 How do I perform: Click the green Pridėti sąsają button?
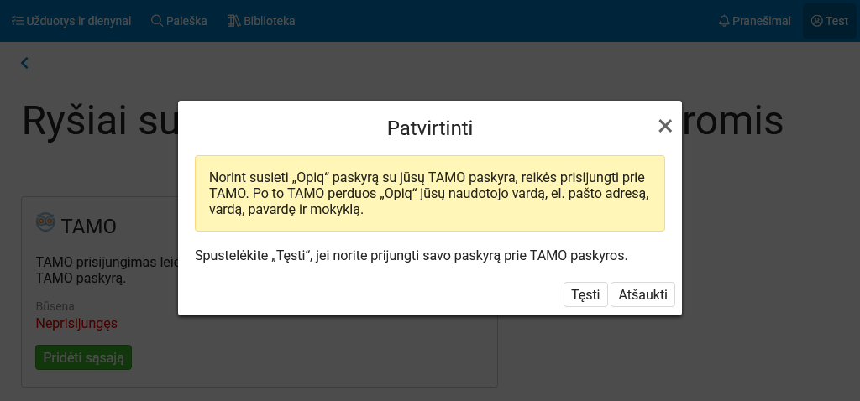[83, 357]
